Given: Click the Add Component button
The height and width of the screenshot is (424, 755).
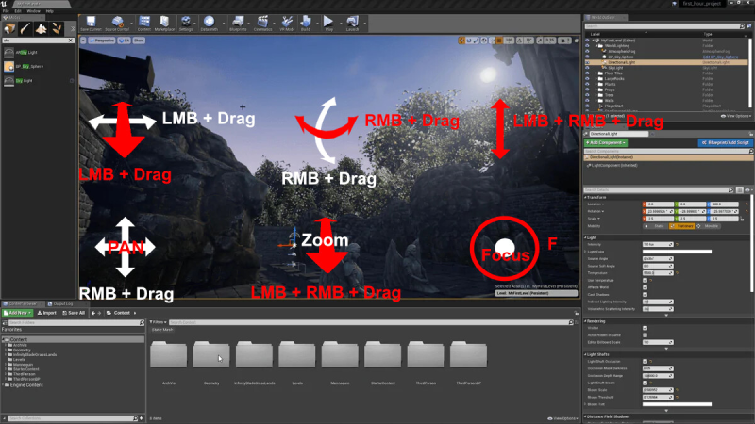Looking at the screenshot, I should click(x=606, y=143).
